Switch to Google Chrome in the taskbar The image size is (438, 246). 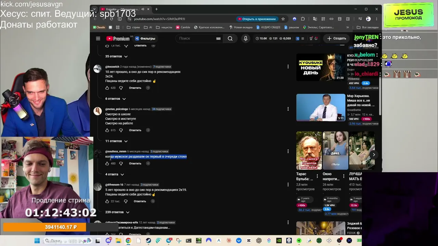point(128,241)
